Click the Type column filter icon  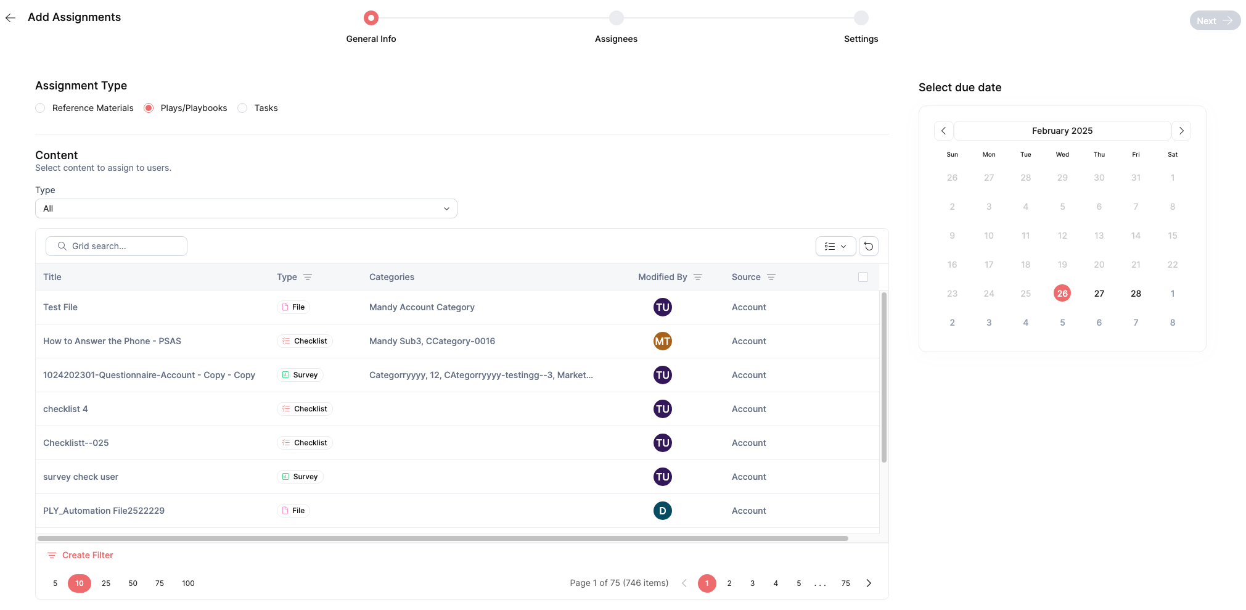coord(308,278)
